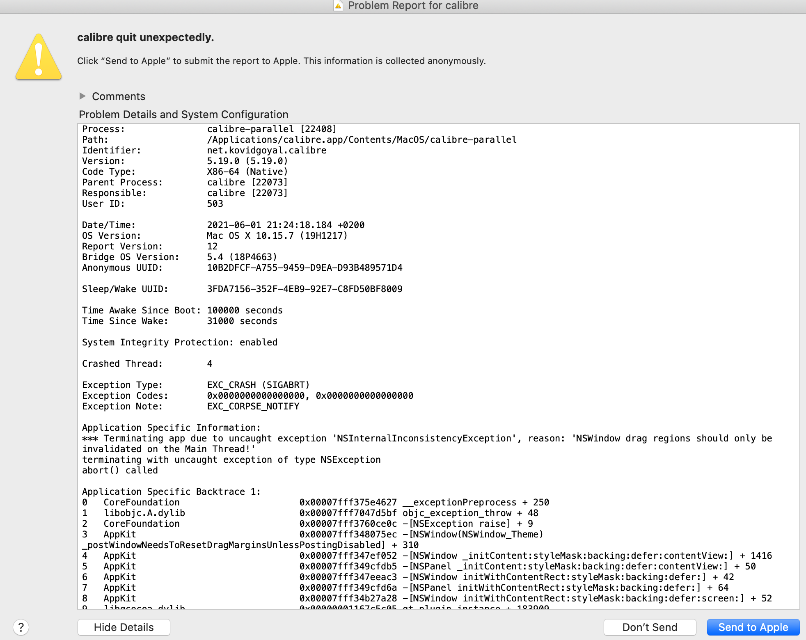This screenshot has height=640, width=806.
Task: Click the Comments label
Action: pyautogui.click(x=119, y=96)
